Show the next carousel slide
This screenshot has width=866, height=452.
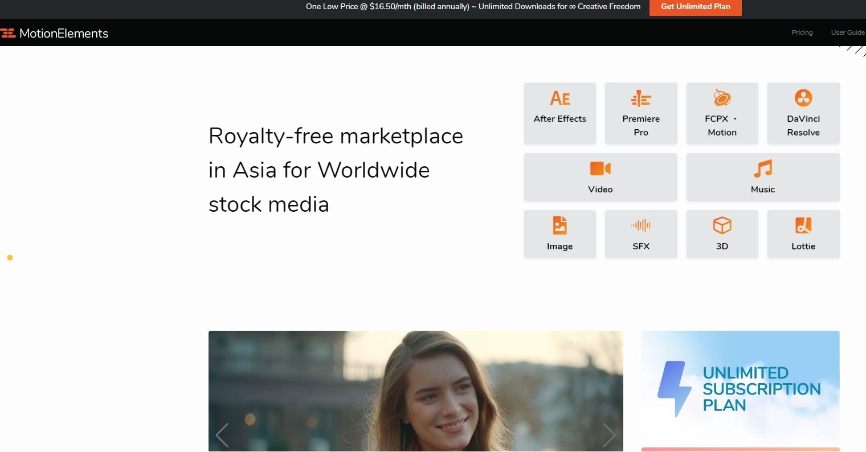609,435
